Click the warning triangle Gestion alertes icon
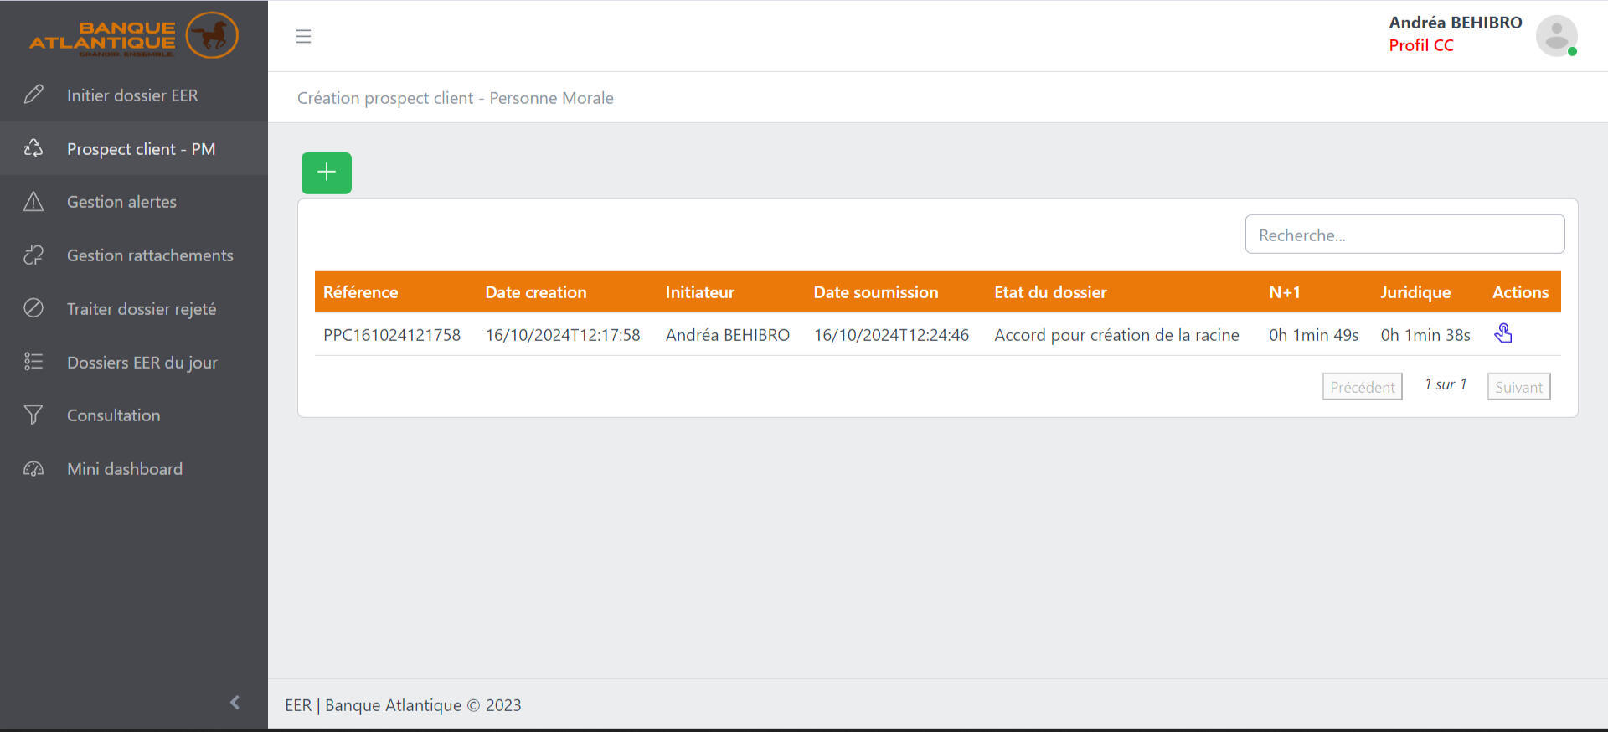This screenshot has height=732, width=1608. pyautogui.click(x=33, y=202)
